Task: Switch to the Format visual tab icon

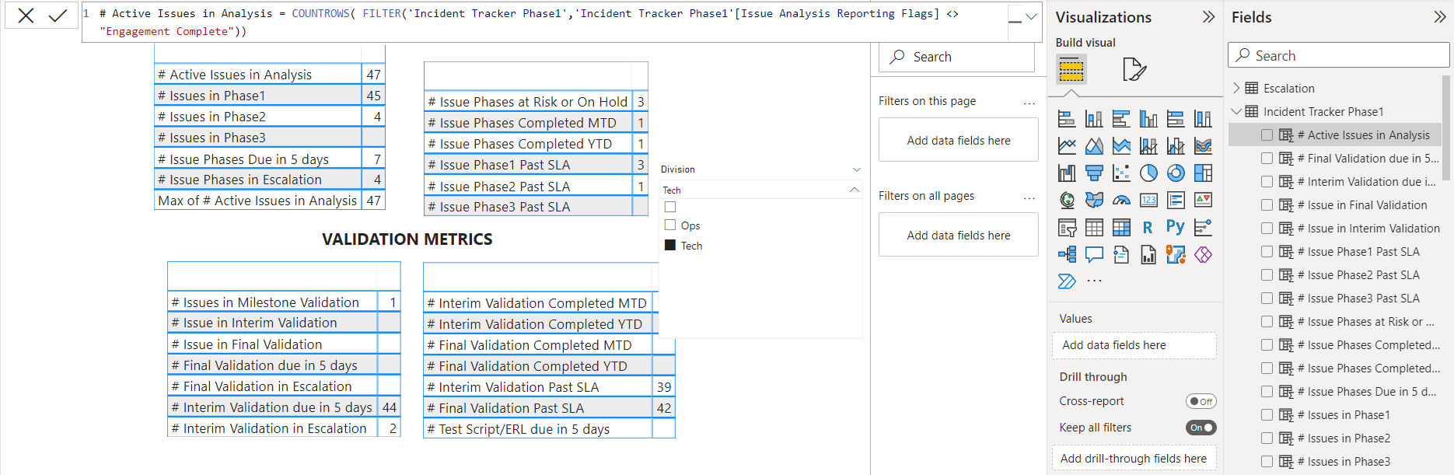Action: [1134, 70]
